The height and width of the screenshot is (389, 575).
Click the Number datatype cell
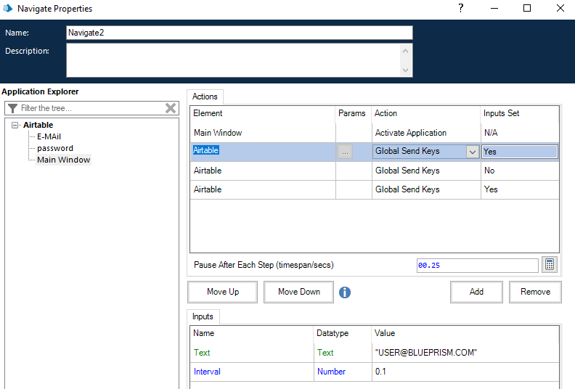point(343,372)
